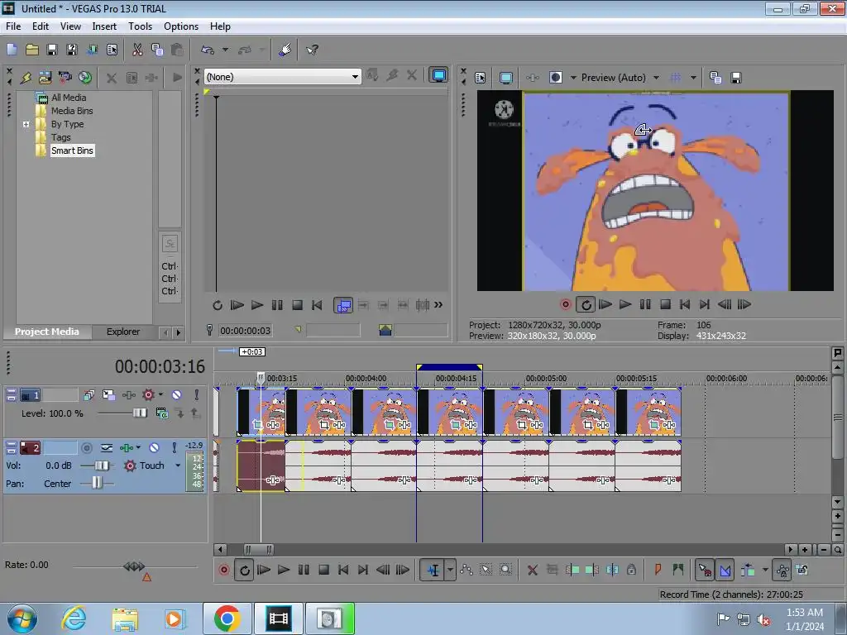Open the Edit menu
Screen dimensions: 847x635
[x=40, y=26]
